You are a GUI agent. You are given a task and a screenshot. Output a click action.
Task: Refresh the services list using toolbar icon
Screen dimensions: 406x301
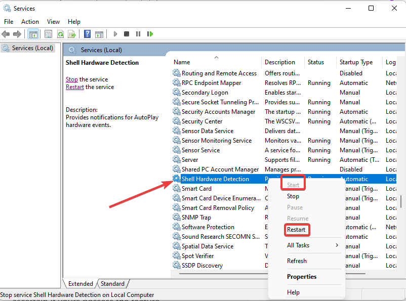click(x=60, y=34)
